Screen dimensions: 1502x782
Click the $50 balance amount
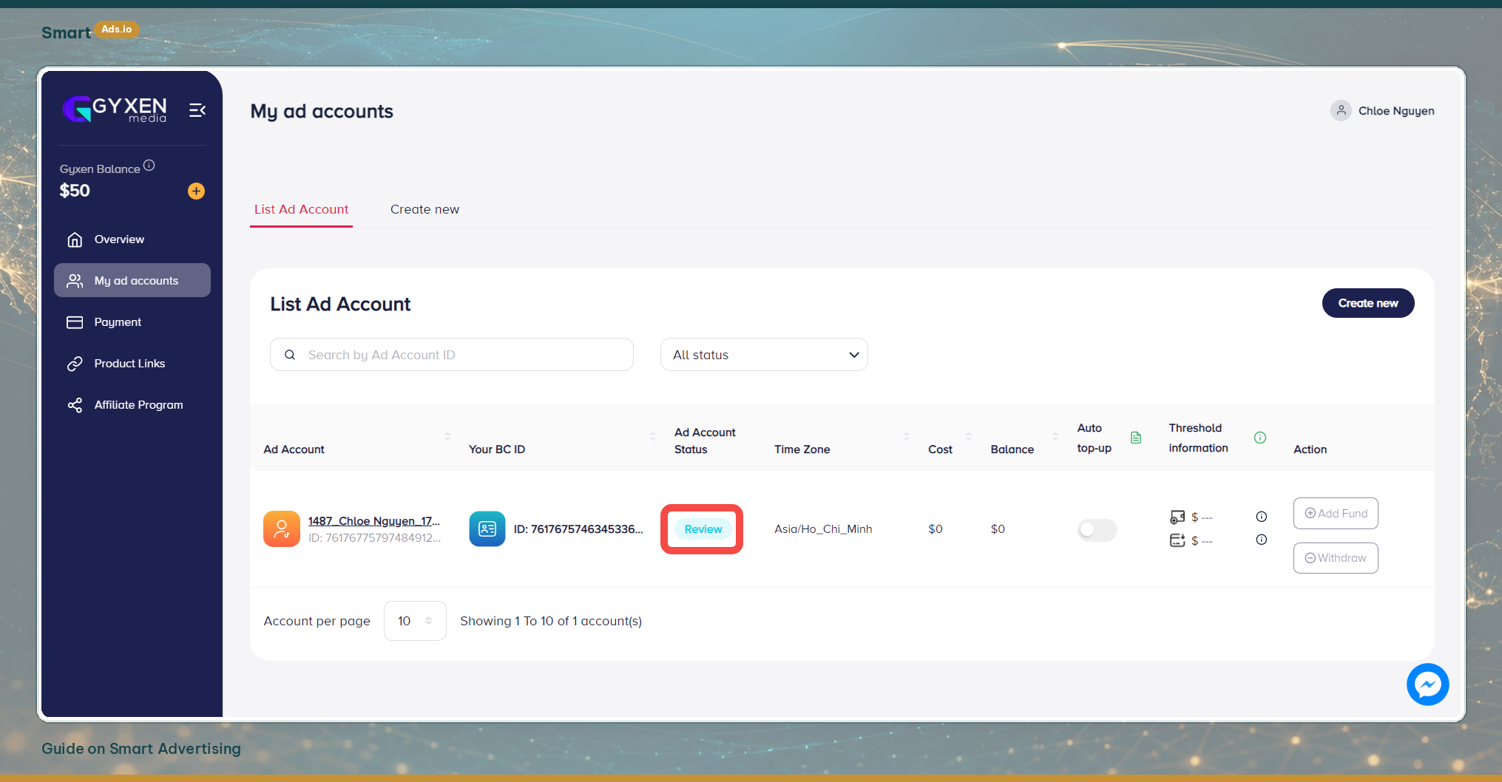(x=75, y=191)
